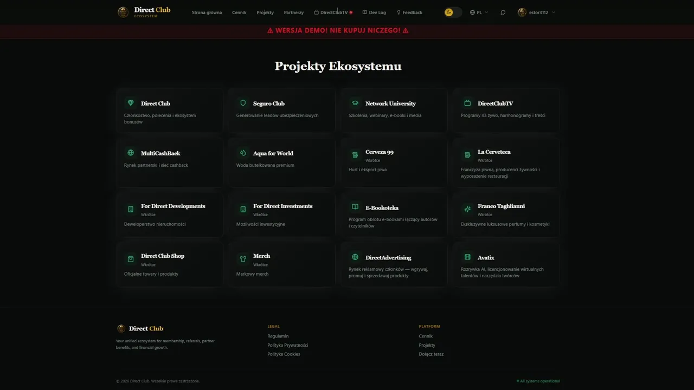The width and height of the screenshot is (694, 390).
Task: Open the chat messages icon
Action: point(503,12)
